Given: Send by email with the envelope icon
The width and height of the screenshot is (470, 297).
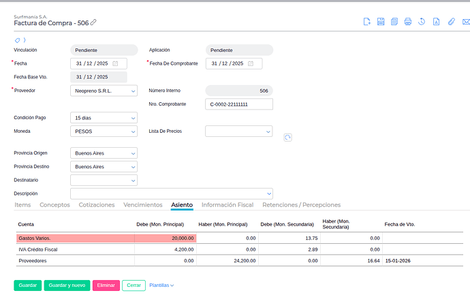Looking at the screenshot, I should tap(466, 22).
